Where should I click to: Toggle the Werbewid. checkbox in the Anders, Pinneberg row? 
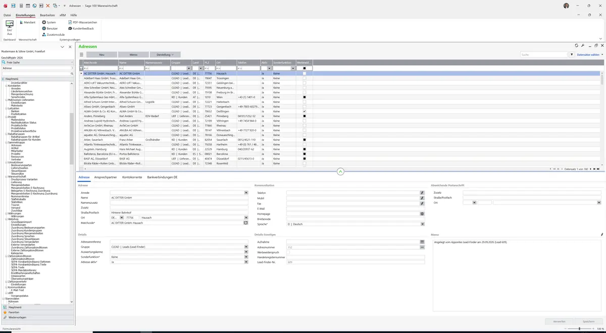304,116
